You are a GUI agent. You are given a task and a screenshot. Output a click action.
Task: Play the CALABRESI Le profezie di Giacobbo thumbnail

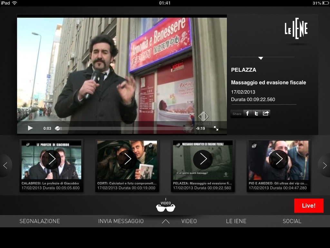(52, 160)
